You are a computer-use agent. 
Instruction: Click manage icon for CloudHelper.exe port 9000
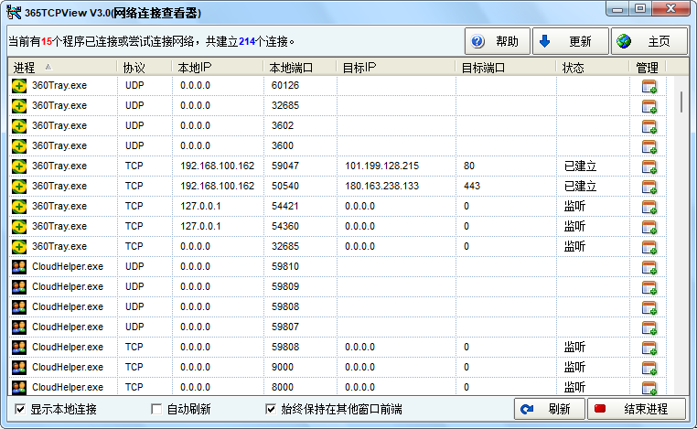coord(649,368)
